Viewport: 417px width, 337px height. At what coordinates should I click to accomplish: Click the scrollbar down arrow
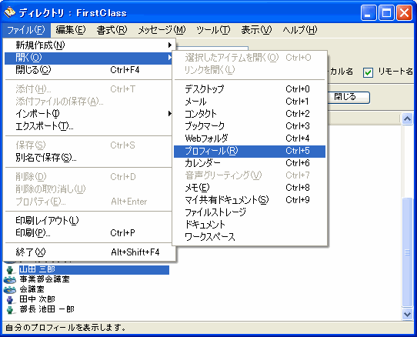(407, 315)
